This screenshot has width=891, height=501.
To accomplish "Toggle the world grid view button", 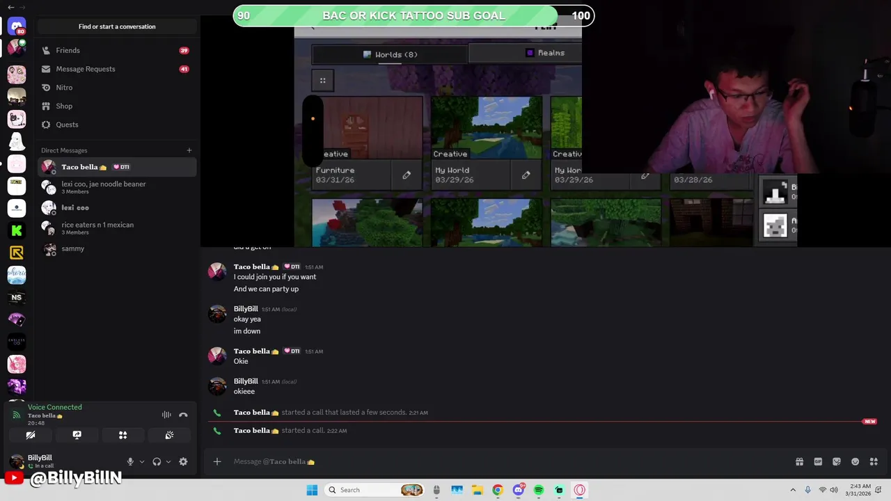I will pyautogui.click(x=322, y=81).
